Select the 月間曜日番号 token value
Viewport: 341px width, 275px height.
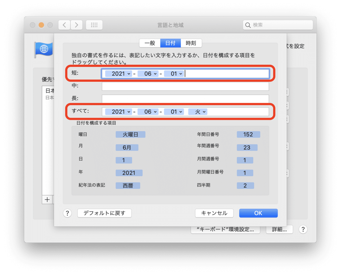(245, 173)
